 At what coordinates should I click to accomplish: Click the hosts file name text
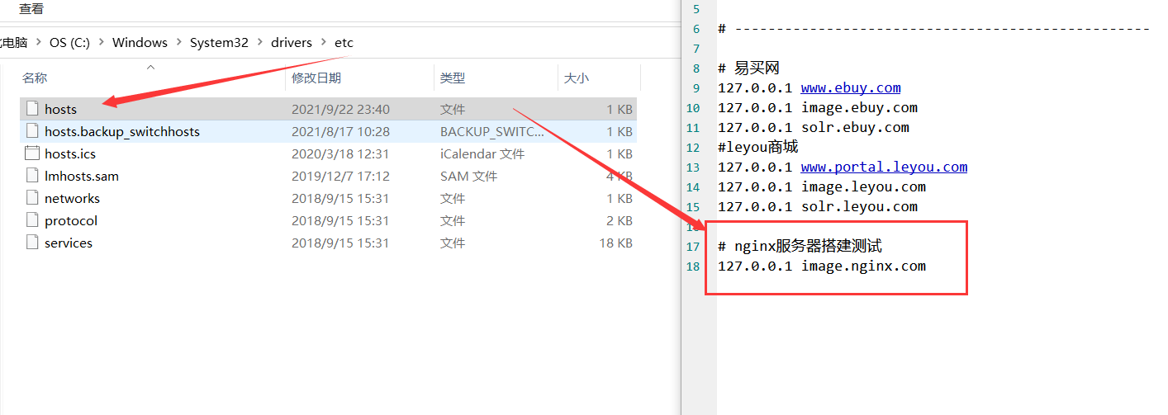[x=61, y=109]
